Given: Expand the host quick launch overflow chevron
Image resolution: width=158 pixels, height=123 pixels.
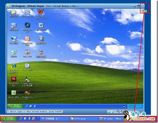Looking at the screenshot, I should pyautogui.click(x=38, y=117).
